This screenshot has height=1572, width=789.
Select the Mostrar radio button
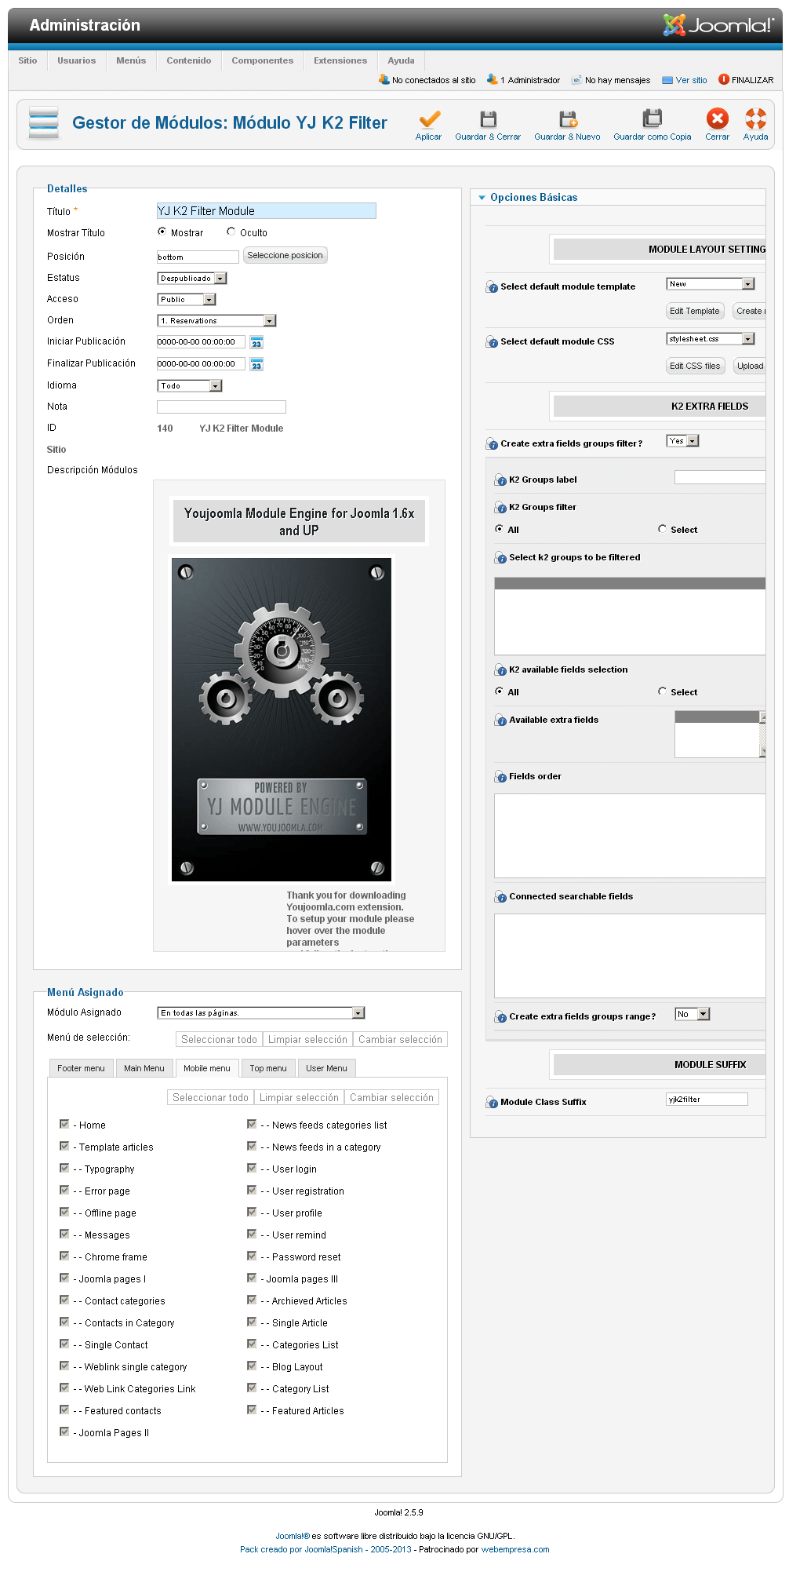coord(162,232)
